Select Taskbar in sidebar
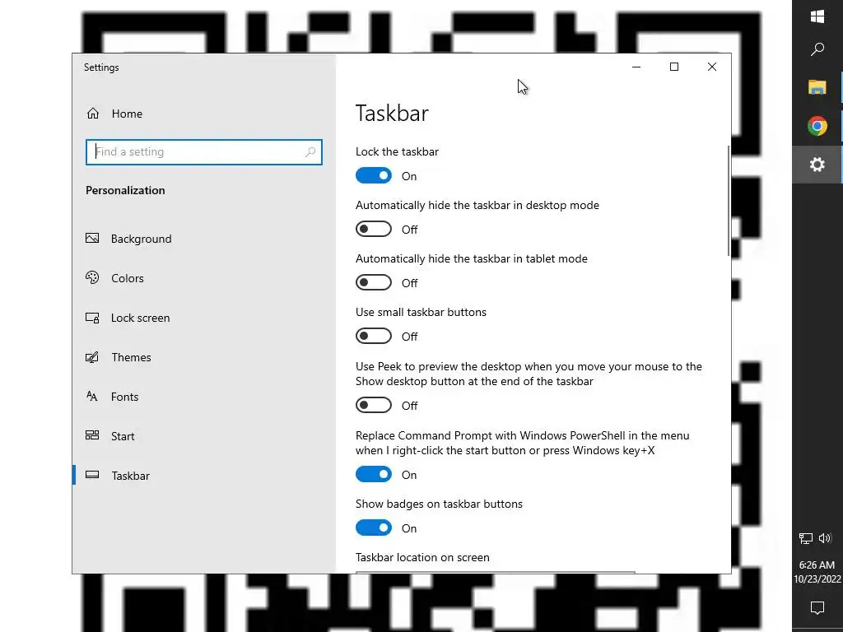 204,476
